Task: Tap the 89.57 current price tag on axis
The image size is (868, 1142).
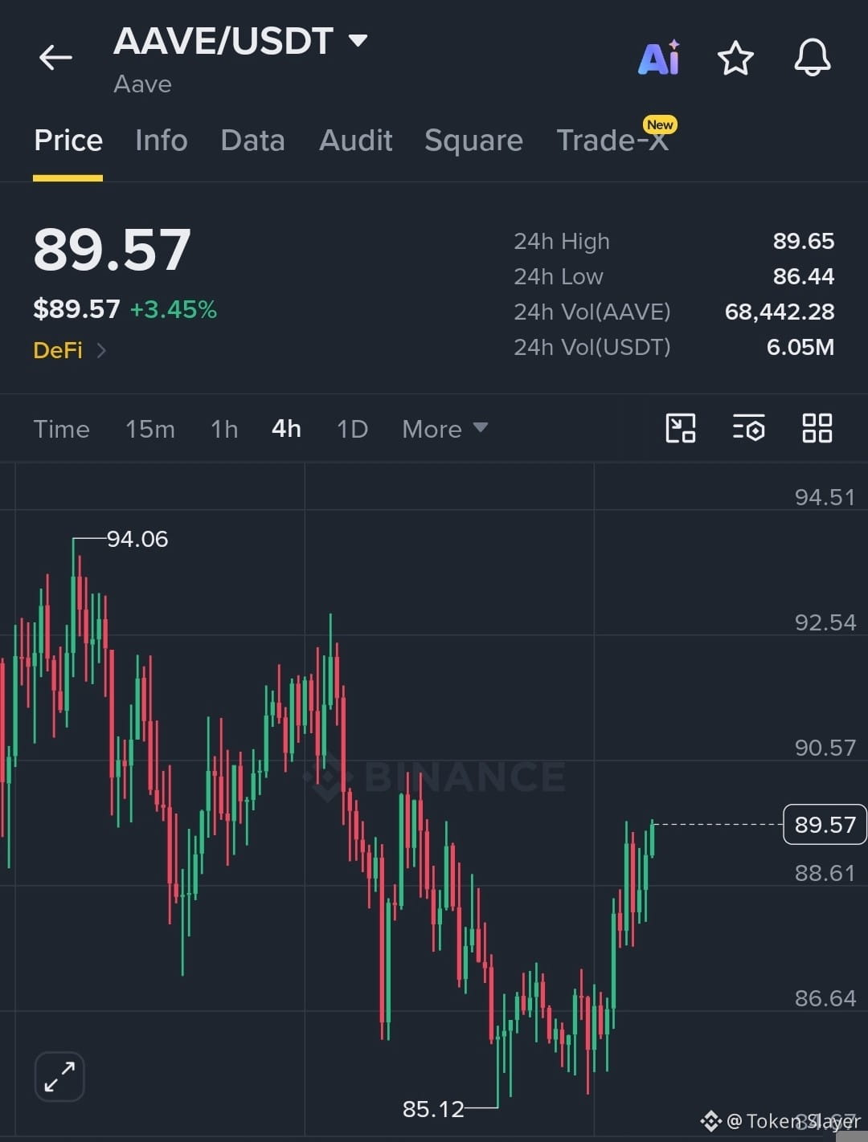Action: [x=825, y=825]
